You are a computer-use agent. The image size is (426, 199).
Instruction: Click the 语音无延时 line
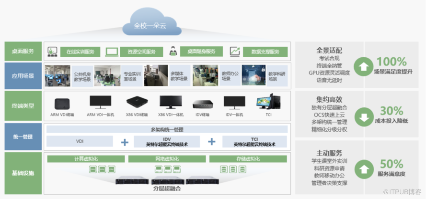(x=329, y=80)
